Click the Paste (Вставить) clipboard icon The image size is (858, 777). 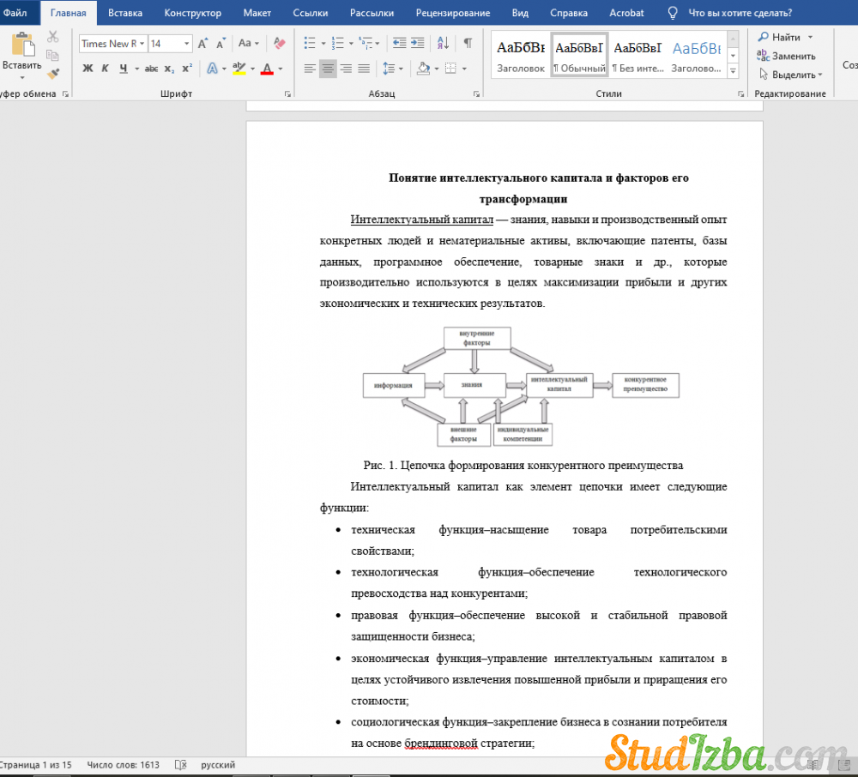(x=22, y=45)
